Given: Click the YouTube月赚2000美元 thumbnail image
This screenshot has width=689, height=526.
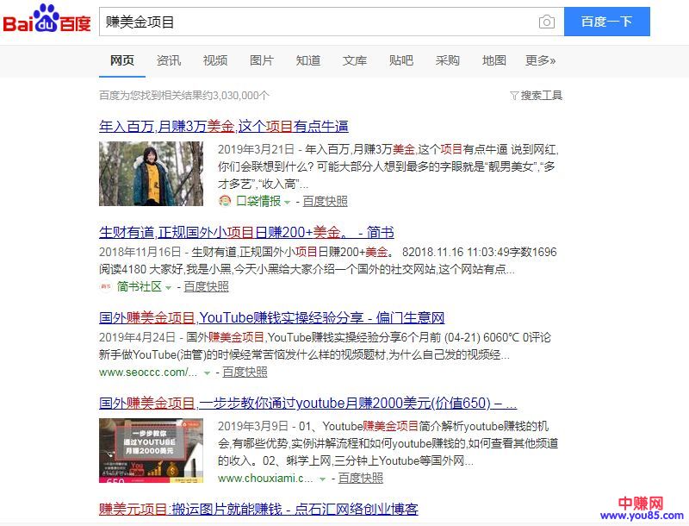Looking at the screenshot, I should pyautogui.click(x=151, y=450).
